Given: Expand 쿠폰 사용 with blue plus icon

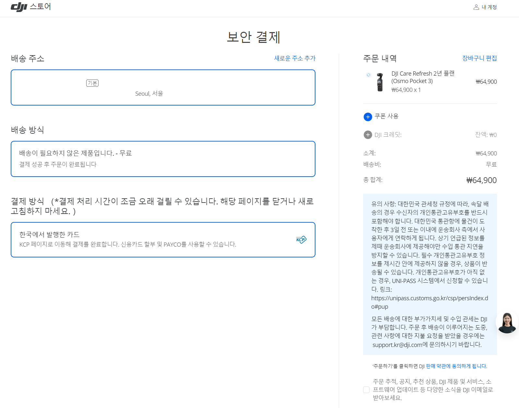Looking at the screenshot, I should tap(368, 117).
